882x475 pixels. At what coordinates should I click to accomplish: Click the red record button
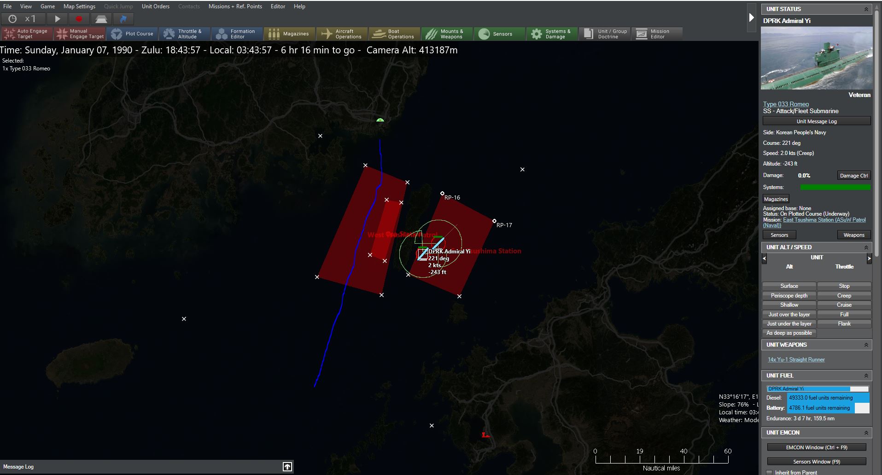pos(79,19)
